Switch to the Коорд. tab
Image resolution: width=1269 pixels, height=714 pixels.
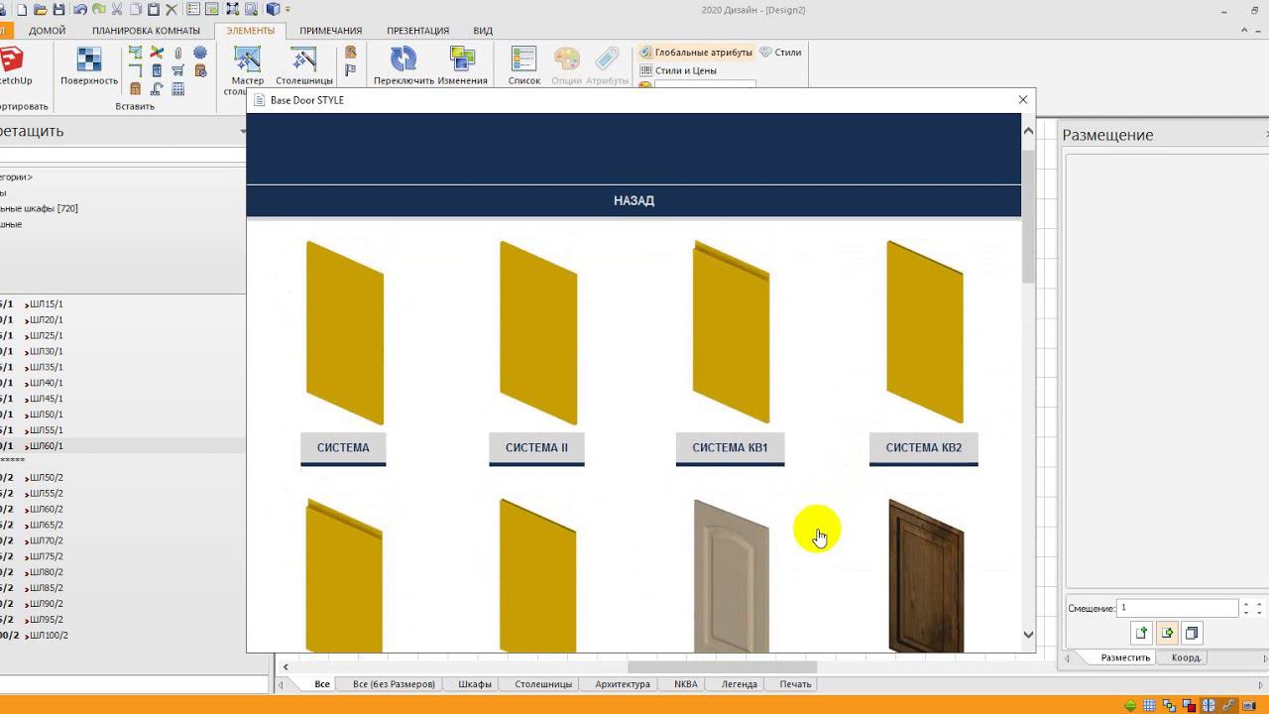(1186, 657)
